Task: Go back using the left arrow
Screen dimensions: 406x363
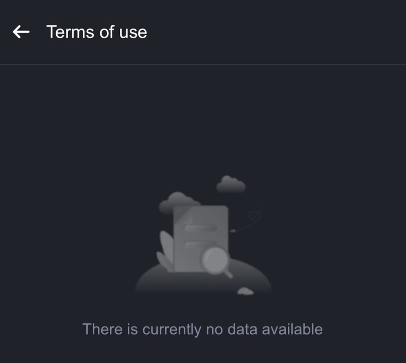Action: pyautogui.click(x=21, y=32)
